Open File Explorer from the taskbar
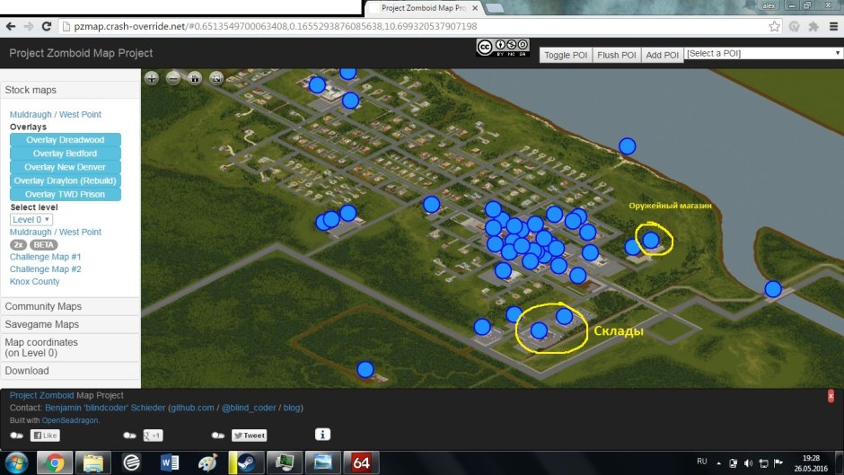Screen dimensions: 844x475 [92, 462]
